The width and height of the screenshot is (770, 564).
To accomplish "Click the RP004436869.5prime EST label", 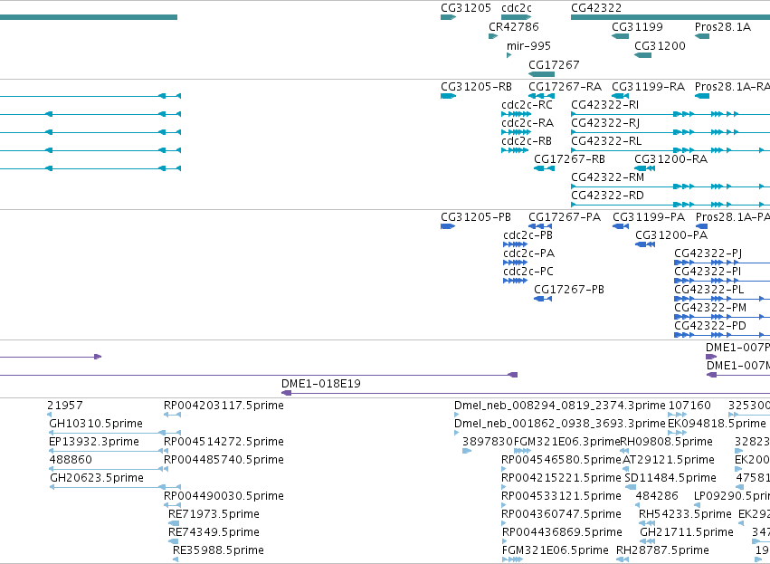I will pos(562,532).
